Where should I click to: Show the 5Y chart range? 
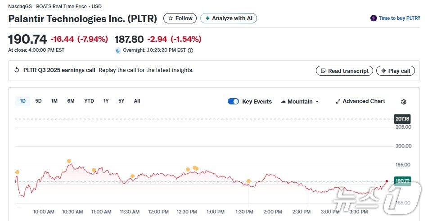(x=121, y=101)
